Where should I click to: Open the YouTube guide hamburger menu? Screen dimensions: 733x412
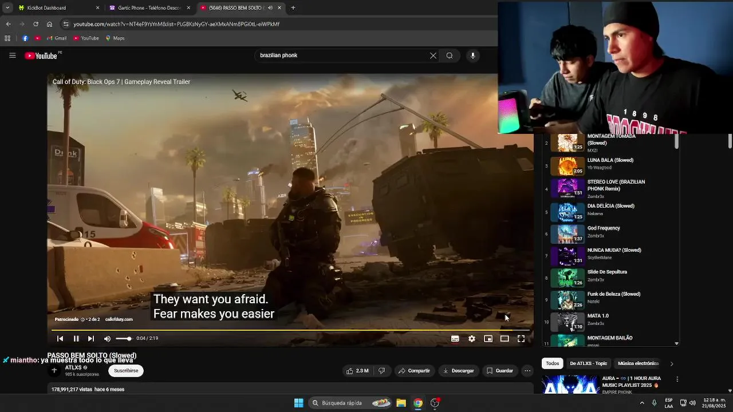[12, 56]
